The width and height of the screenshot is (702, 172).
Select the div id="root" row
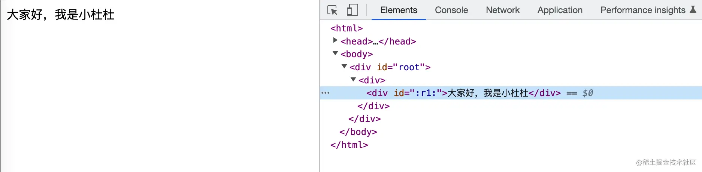click(x=511, y=67)
